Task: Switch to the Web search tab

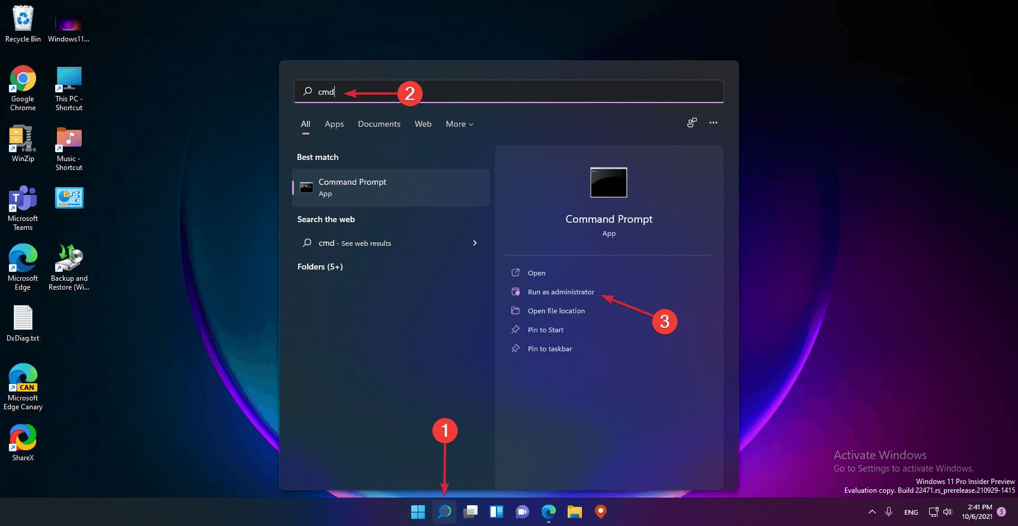Action: pos(423,124)
